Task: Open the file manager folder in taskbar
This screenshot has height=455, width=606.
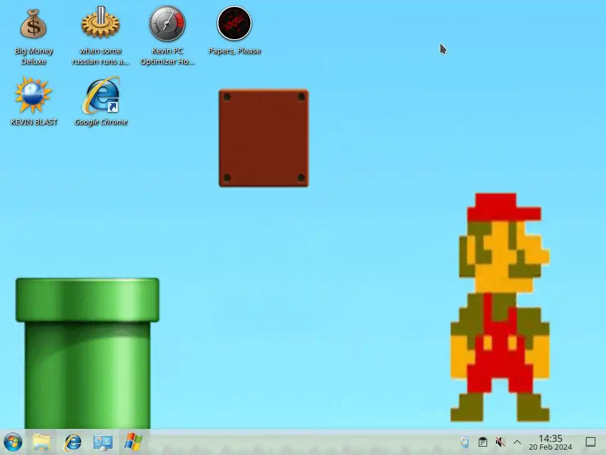Action: click(x=41, y=442)
